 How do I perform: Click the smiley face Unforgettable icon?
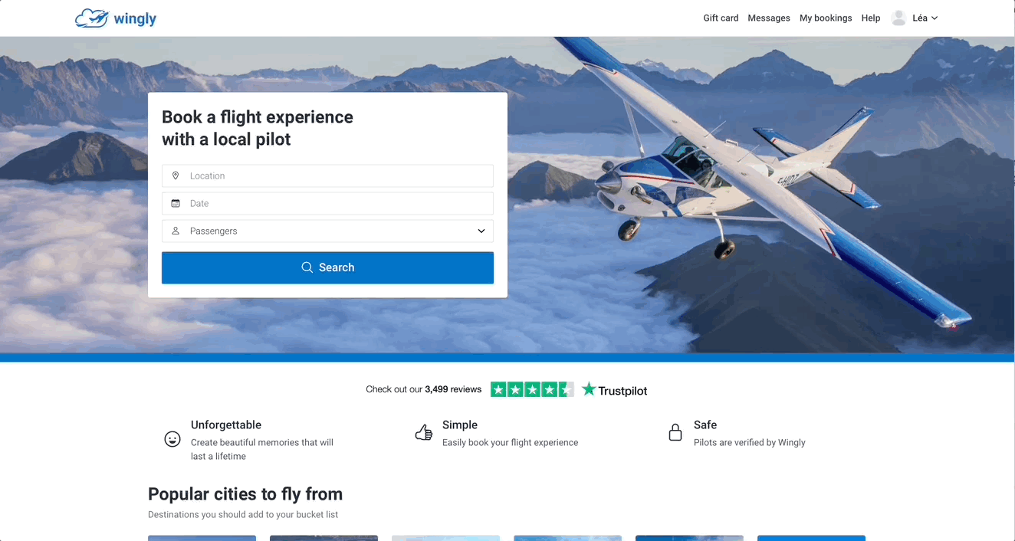pos(172,439)
